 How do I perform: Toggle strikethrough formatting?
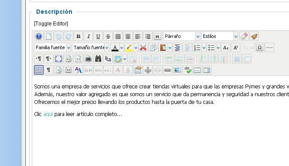click(x=108, y=36)
